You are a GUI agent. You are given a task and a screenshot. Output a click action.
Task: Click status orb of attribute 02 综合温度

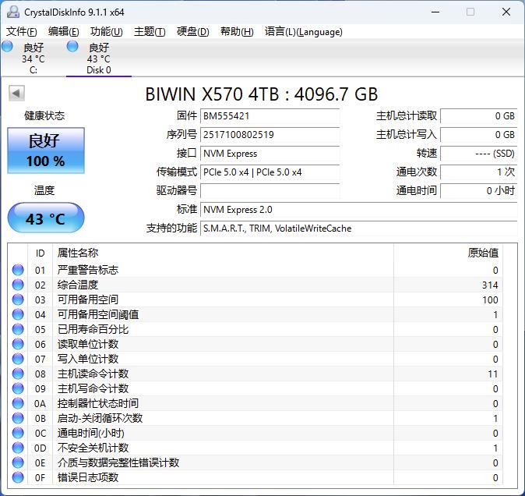[18, 285]
